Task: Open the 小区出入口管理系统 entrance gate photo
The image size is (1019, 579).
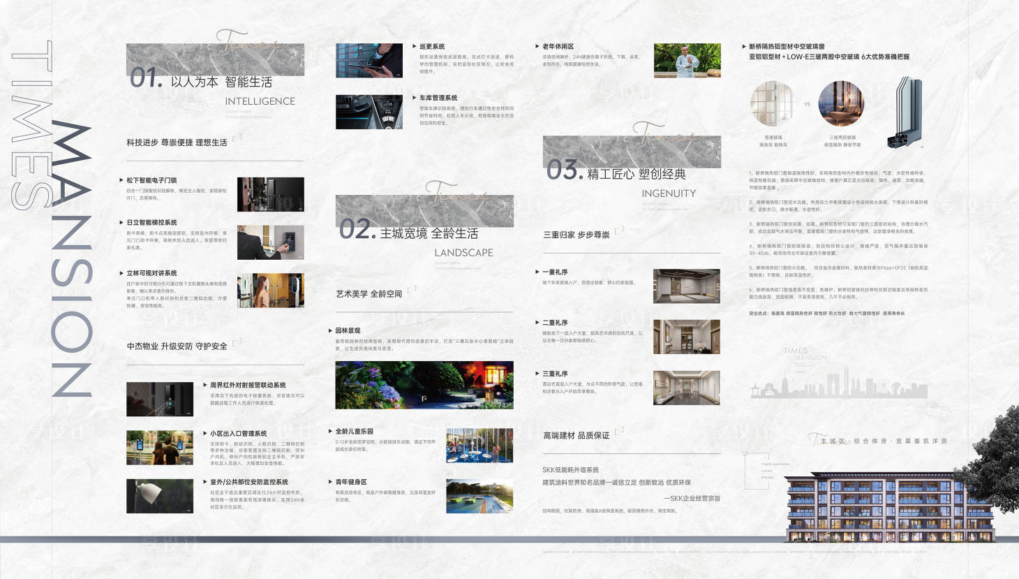Action: pyautogui.click(x=160, y=448)
